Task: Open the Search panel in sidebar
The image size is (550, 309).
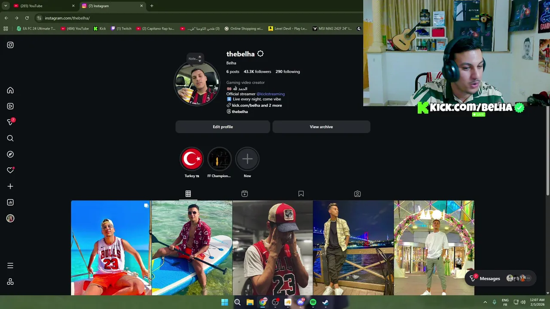Action: (10, 138)
